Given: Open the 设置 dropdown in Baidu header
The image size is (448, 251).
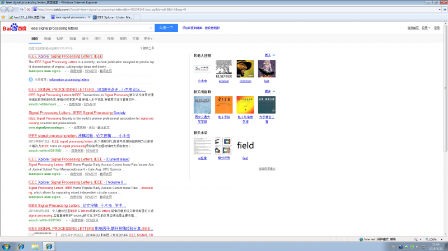Looking at the screenshot, I should pyautogui.click(x=426, y=28).
